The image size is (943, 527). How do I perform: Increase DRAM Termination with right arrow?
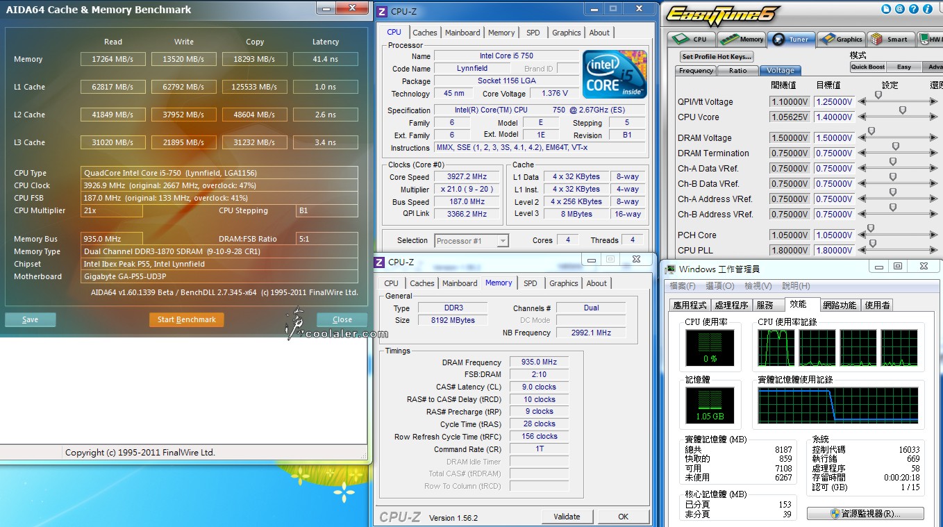click(x=934, y=153)
